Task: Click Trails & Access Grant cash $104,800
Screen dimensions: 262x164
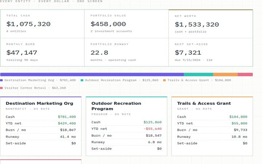Action: pos(238,117)
